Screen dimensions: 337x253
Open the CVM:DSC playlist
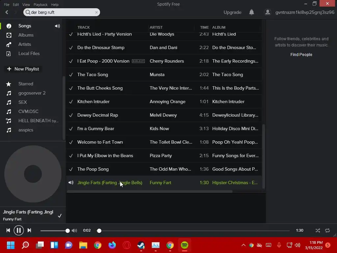[x=28, y=111]
